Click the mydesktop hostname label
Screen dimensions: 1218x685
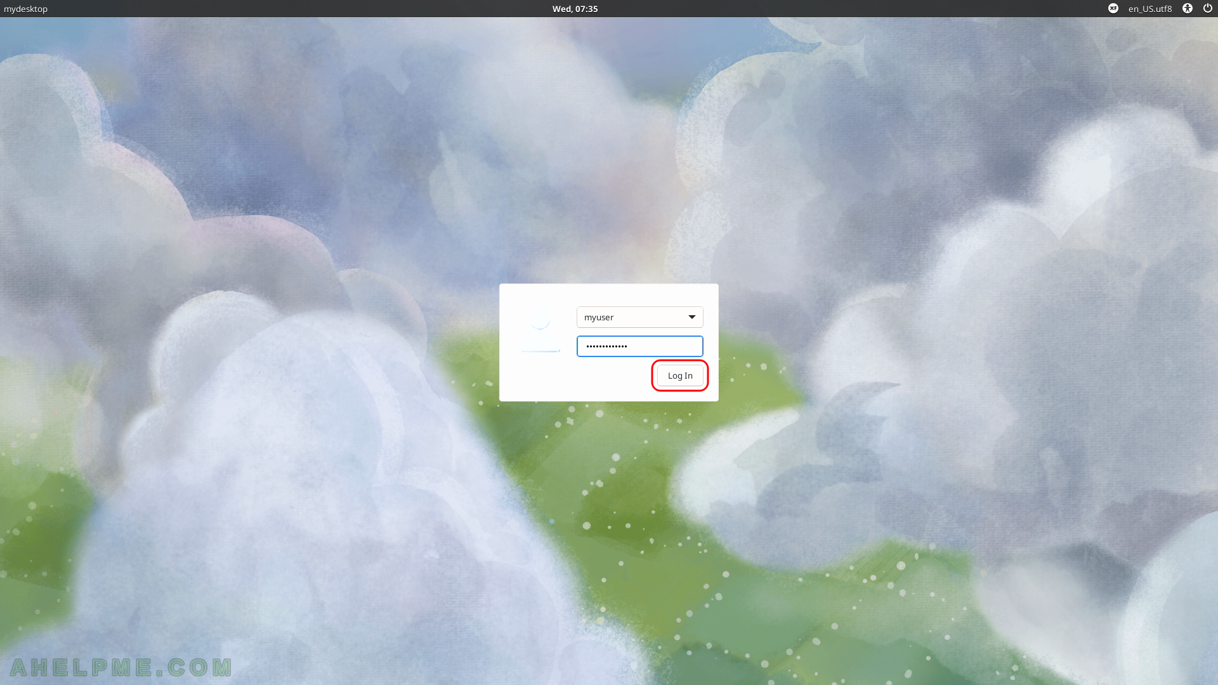point(25,9)
